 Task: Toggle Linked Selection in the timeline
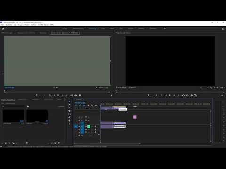coord(84,105)
